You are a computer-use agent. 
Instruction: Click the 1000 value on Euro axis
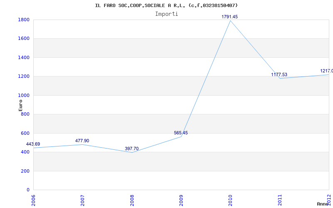click(x=24, y=96)
